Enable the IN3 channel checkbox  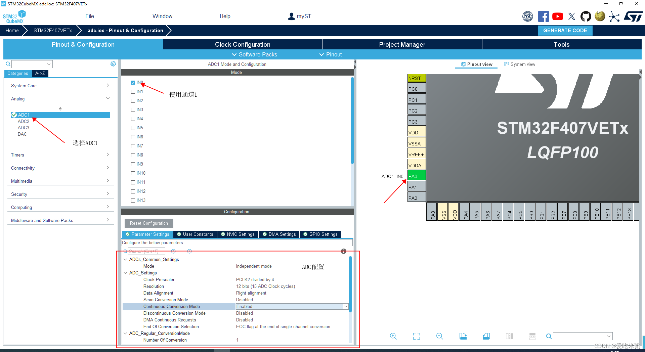point(133,110)
